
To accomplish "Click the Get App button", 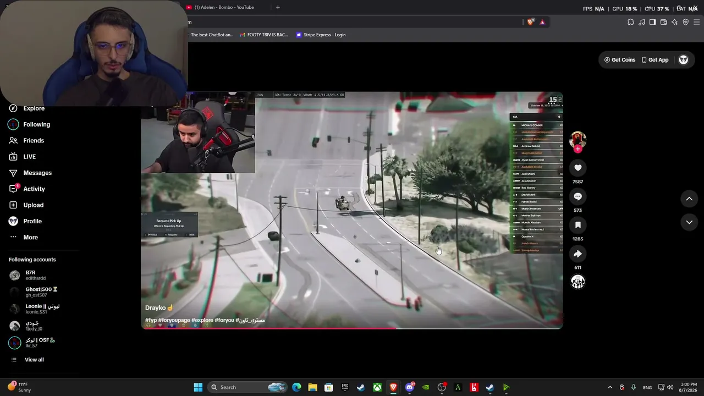I will tap(654, 60).
